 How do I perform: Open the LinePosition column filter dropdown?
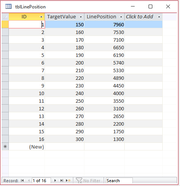[121, 17]
